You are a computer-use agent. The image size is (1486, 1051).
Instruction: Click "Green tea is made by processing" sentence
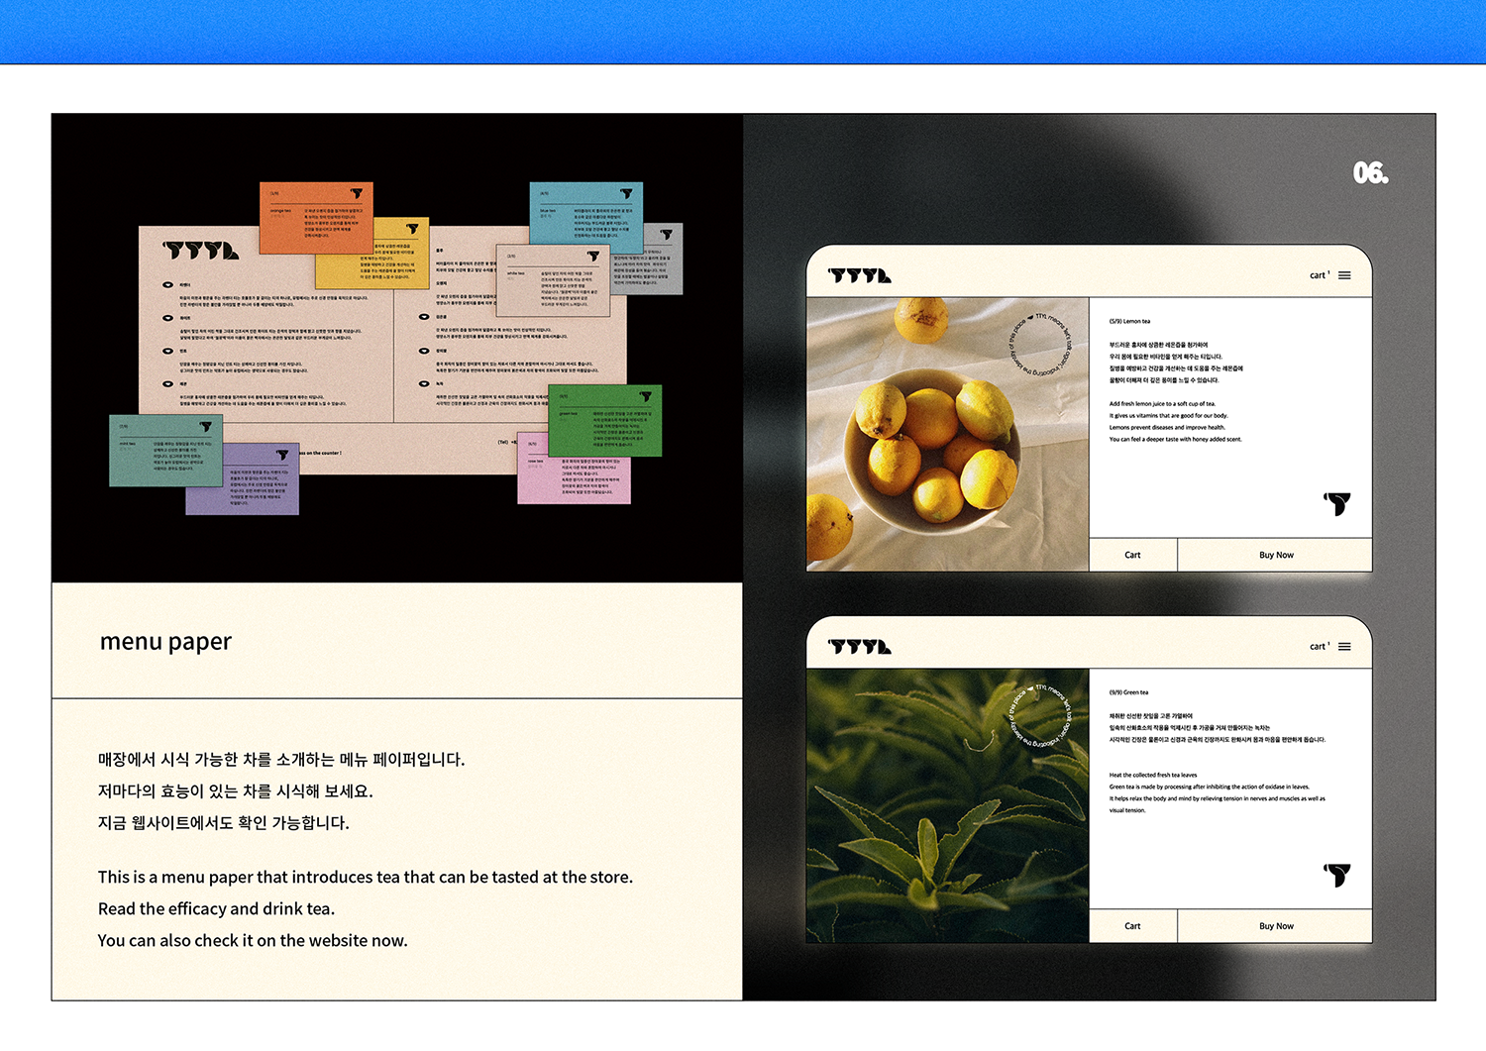1209,788
